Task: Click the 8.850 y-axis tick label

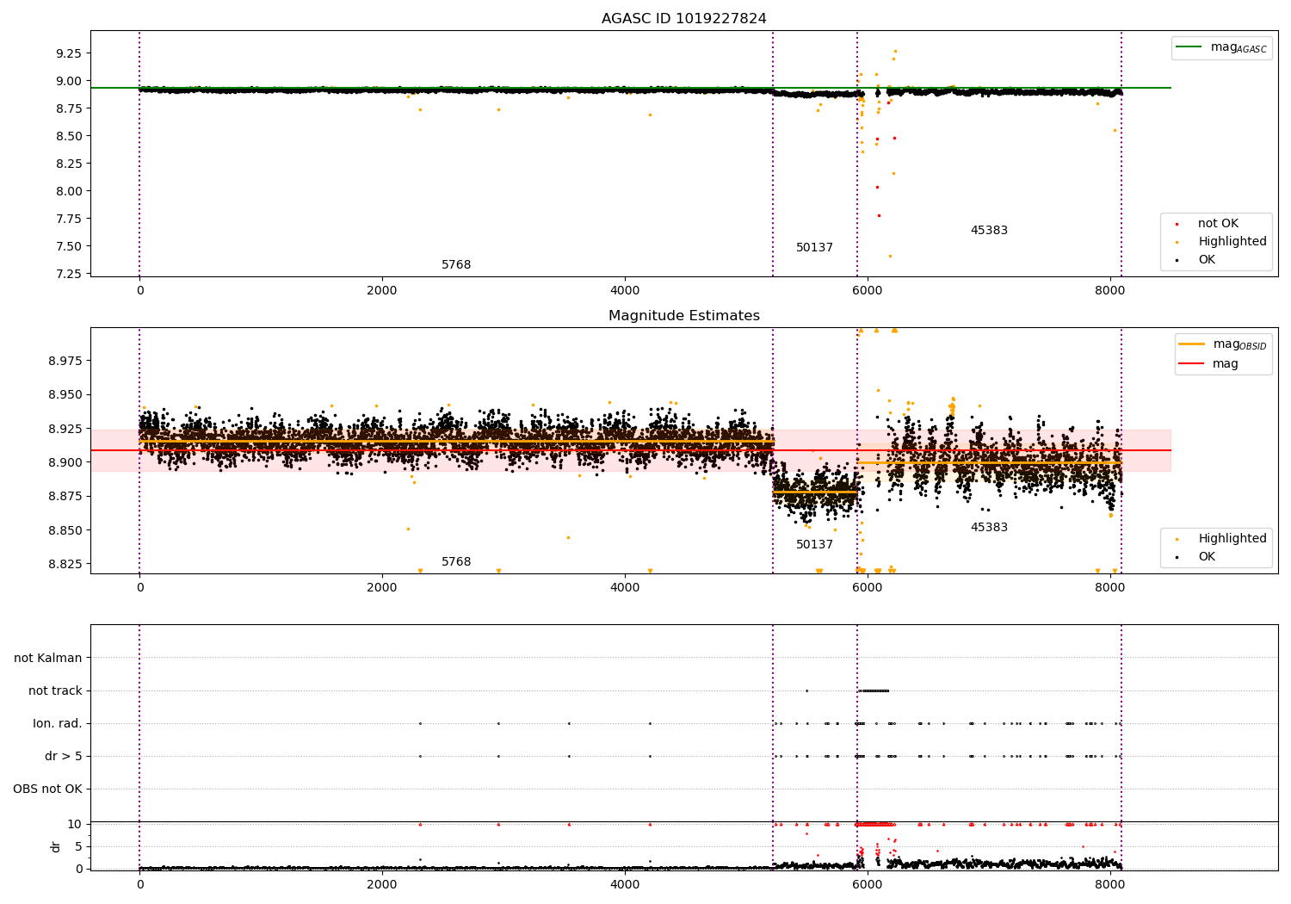Action: [x=65, y=530]
